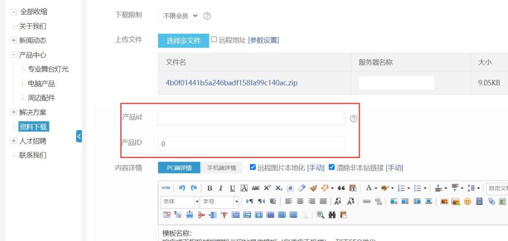Open font color dropdown arrow beside A
508x241 pixels.
click(x=376, y=188)
